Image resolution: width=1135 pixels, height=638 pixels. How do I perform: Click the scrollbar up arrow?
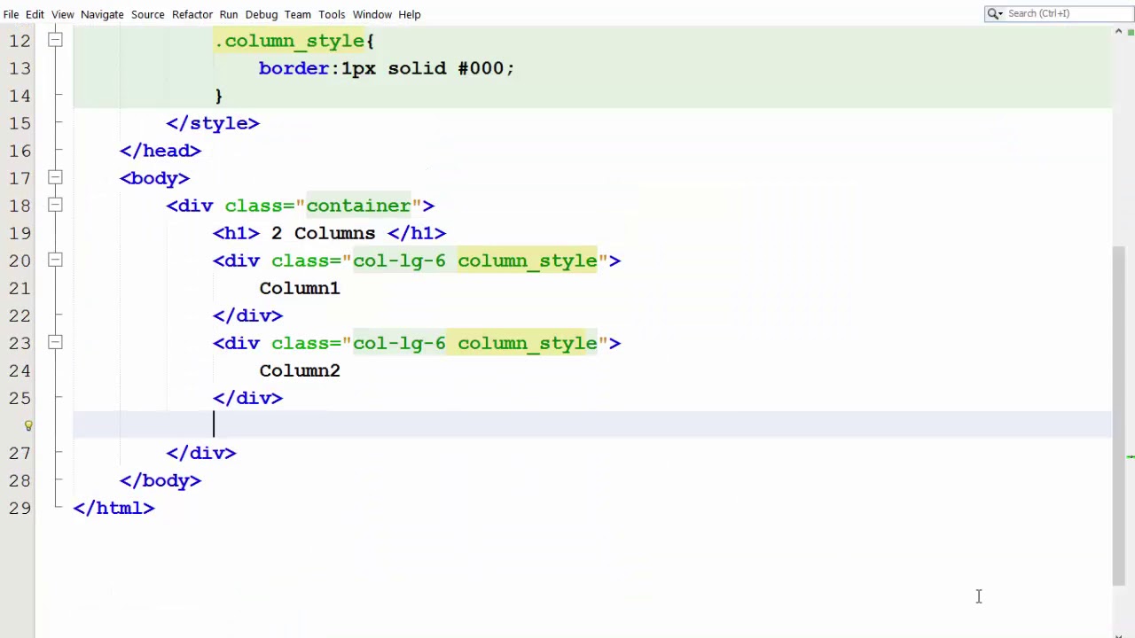1118,33
